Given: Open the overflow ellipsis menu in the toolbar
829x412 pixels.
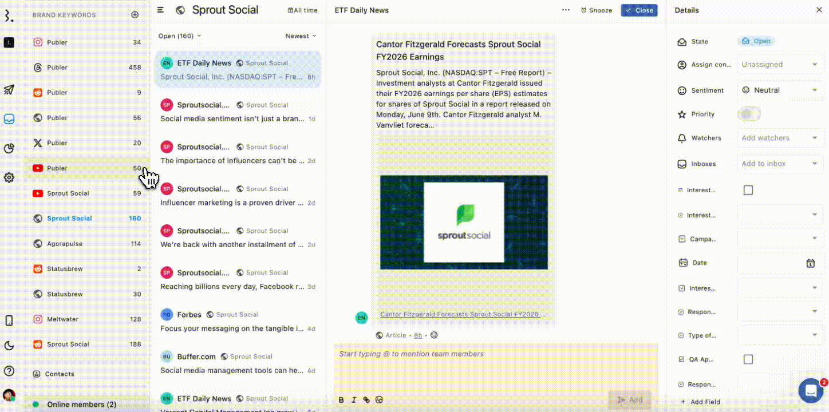Looking at the screenshot, I should click(x=566, y=10).
